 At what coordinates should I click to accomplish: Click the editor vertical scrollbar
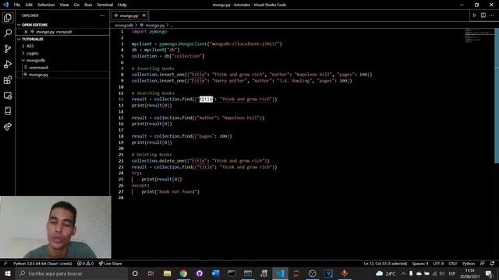click(497, 95)
